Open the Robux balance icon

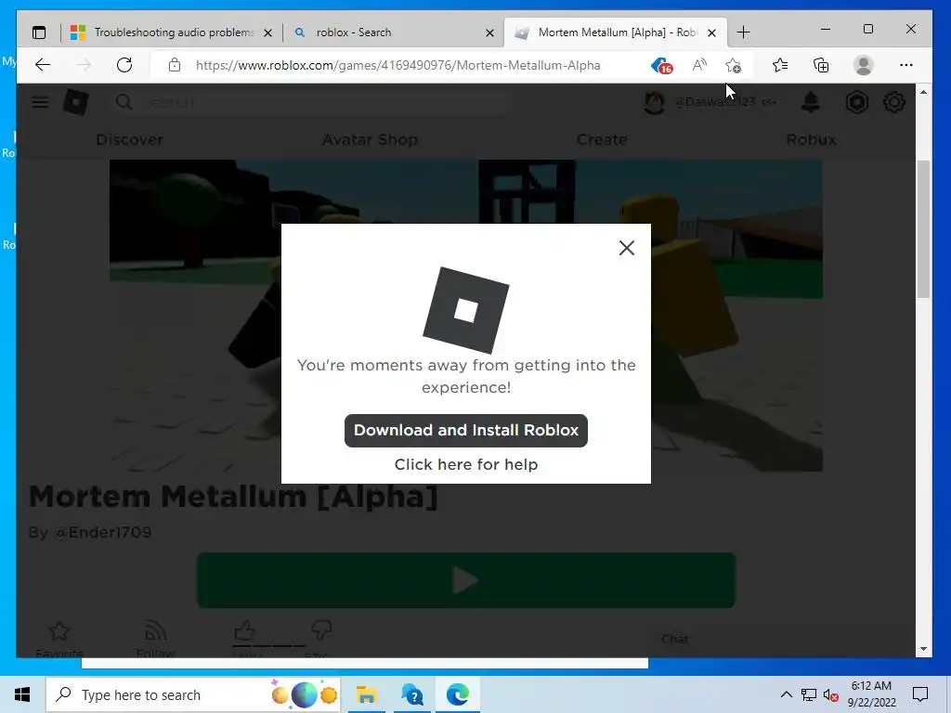pos(856,102)
